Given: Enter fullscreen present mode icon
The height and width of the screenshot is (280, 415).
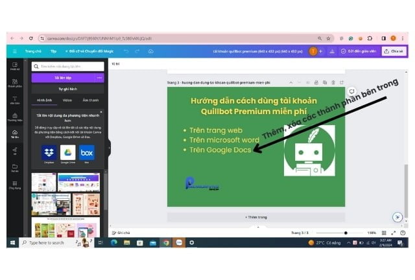Looking at the screenshot, I should click(394, 233).
